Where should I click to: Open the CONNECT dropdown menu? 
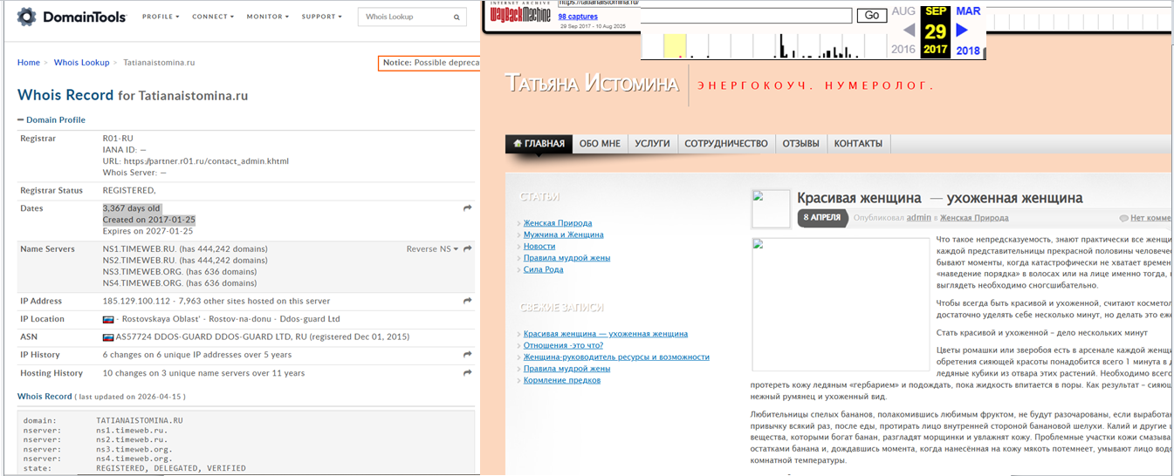tap(213, 17)
